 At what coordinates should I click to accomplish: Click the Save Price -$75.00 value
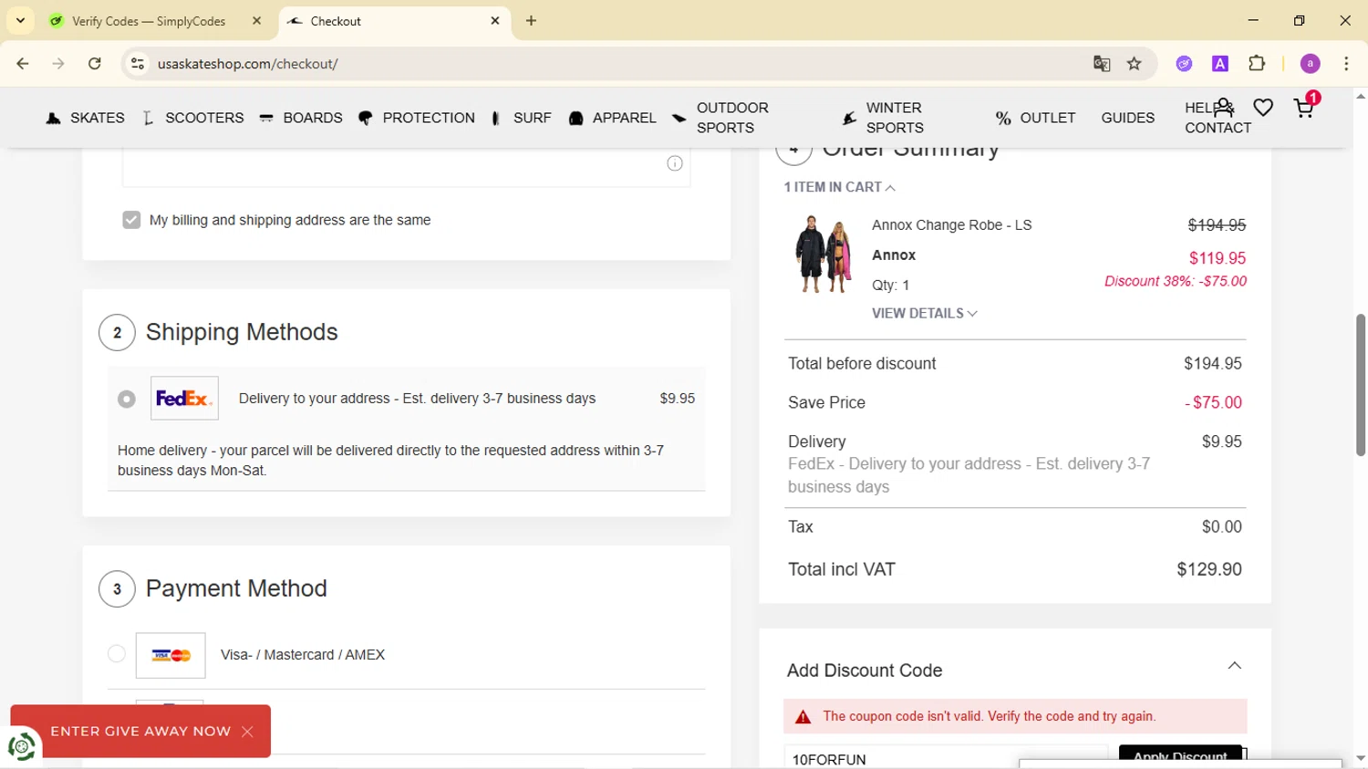1213,402
